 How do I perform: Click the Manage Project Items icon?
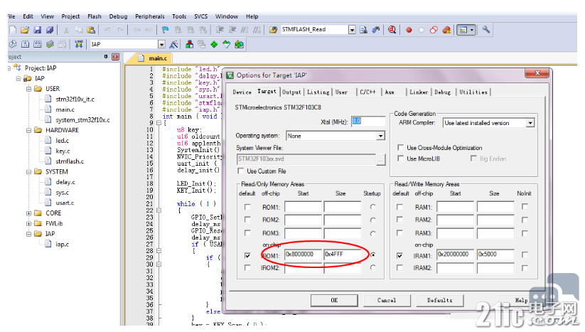click(190, 44)
